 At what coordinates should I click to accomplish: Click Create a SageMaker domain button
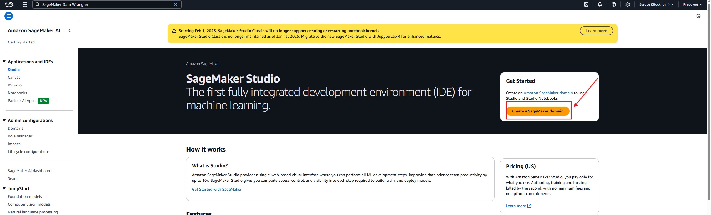[x=538, y=111]
